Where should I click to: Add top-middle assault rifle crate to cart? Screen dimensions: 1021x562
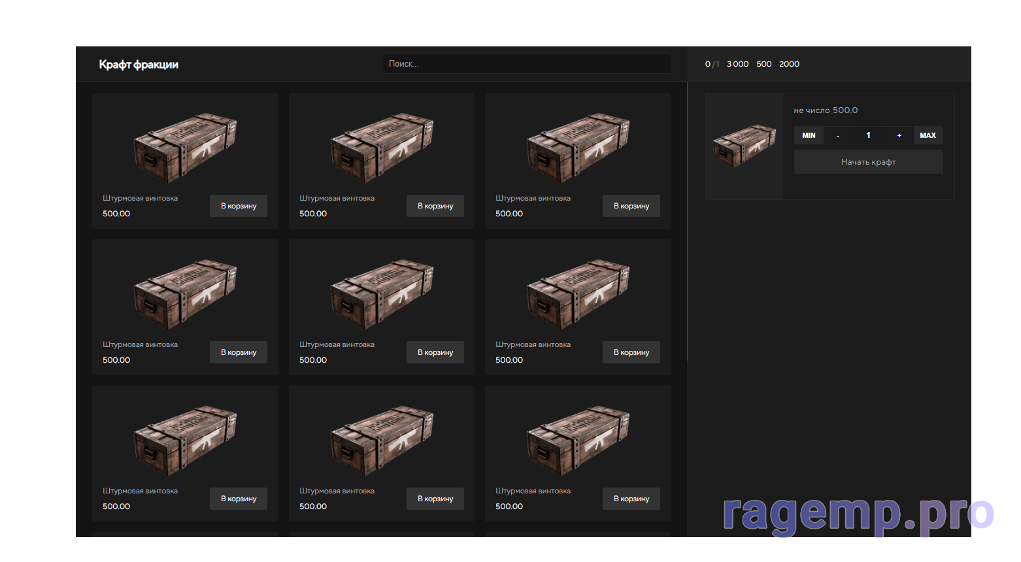(x=435, y=206)
